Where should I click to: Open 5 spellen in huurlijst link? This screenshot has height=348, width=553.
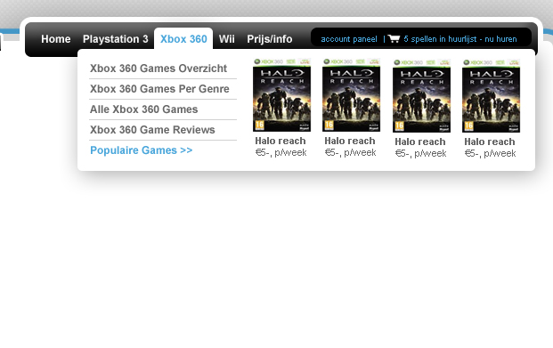click(x=460, y=39)
